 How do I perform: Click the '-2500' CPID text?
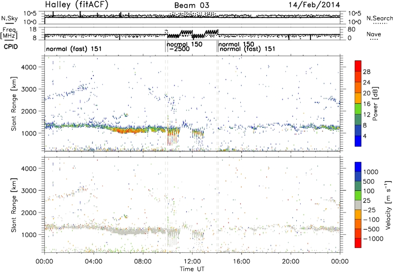coord(179,49)
